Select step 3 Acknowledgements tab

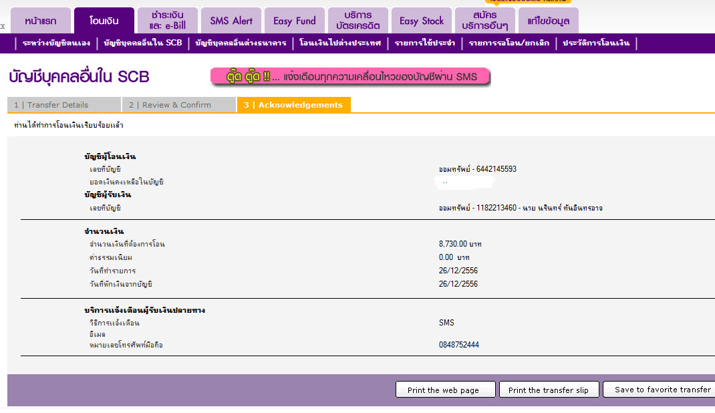tap(293, 105)
